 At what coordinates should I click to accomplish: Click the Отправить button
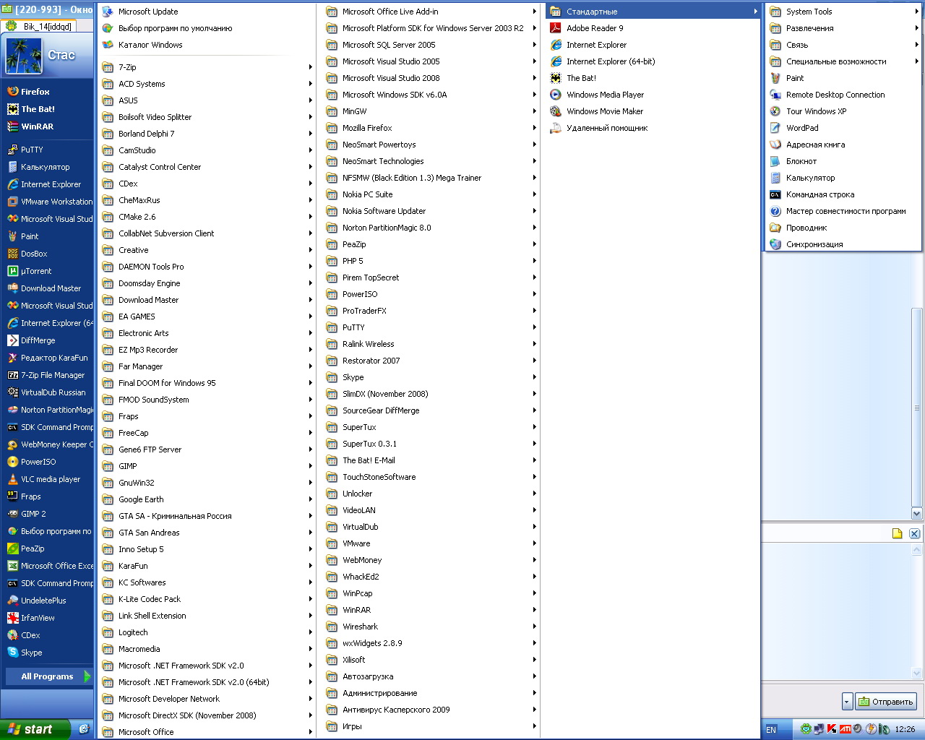point(886,702)
